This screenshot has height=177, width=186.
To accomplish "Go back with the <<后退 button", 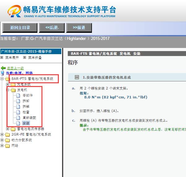I will click(52, 28).
